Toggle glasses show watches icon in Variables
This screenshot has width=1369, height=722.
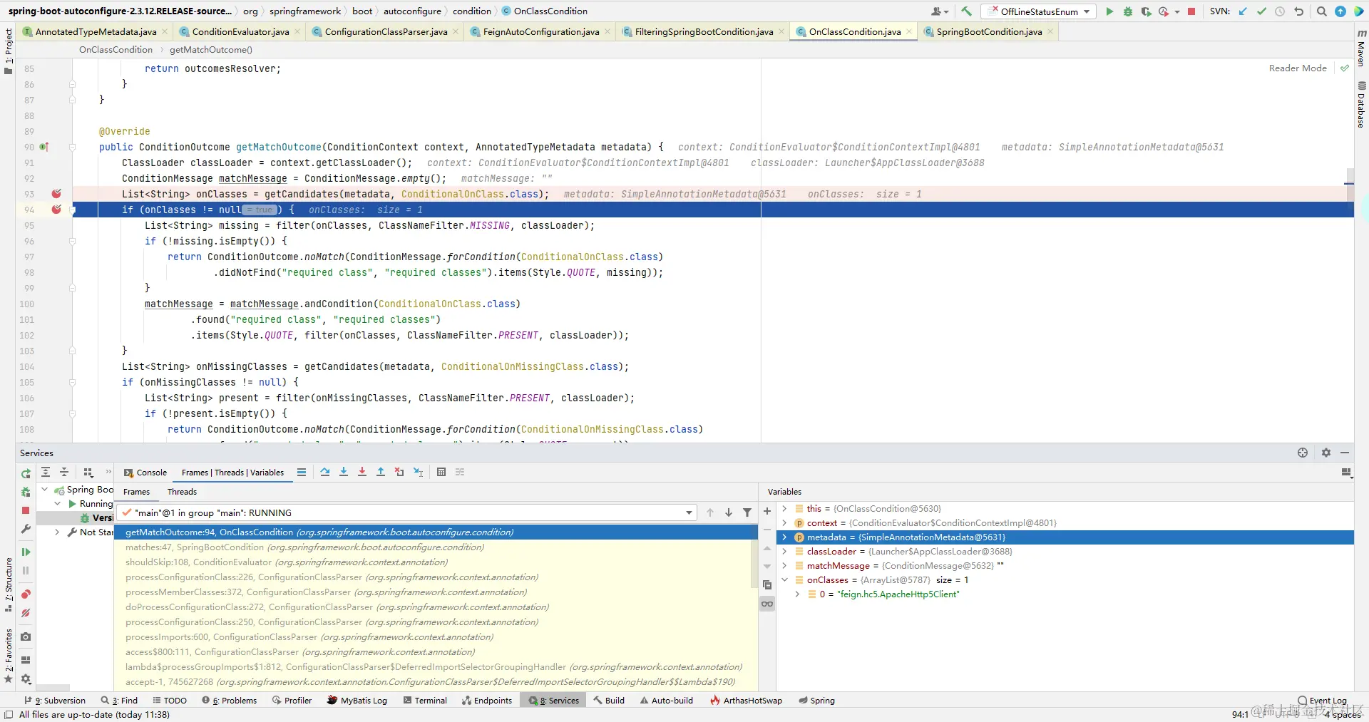(767, 604)
